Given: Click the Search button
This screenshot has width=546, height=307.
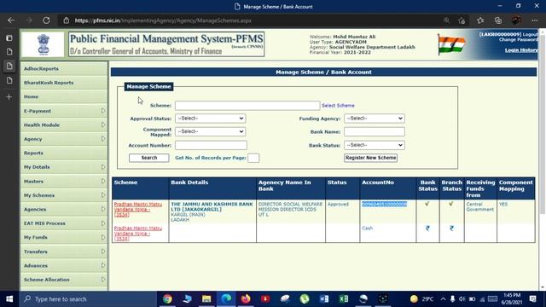Looking at the screenshot, I should click(x=149, y=158).
